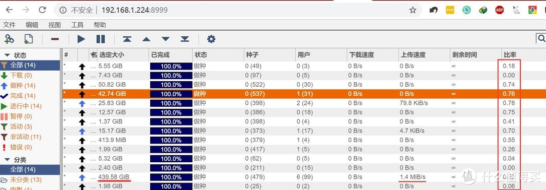Click the 4.7 KiB/s upload speed cell
This screenshot has width=546, height=190.
[413, 131]
